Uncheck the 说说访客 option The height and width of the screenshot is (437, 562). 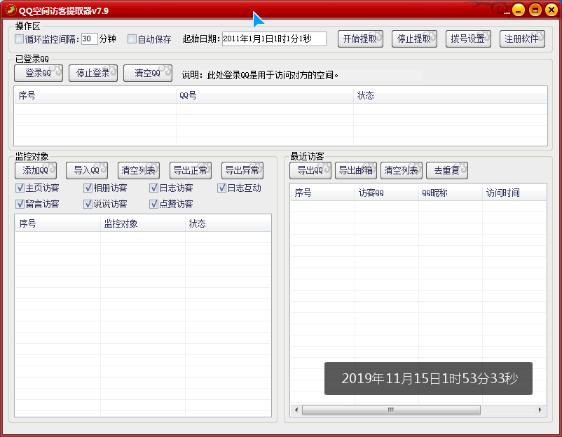88,204
